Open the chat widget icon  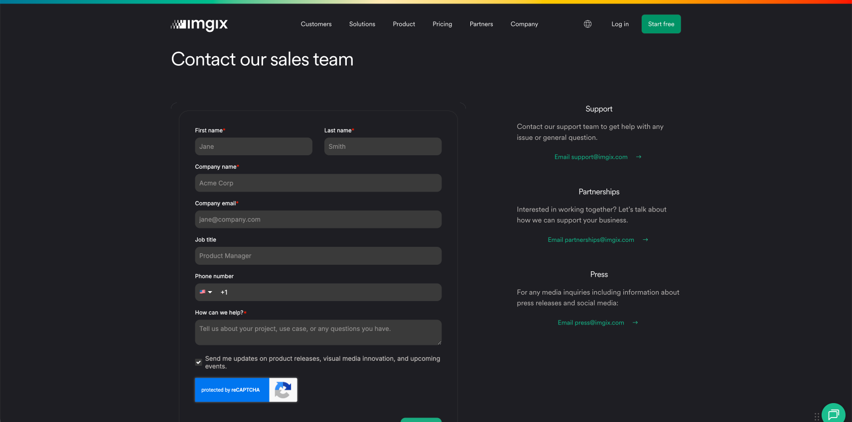[x=834, y=414]
